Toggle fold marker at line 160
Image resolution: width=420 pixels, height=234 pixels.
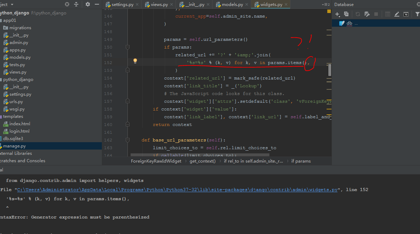pyautogui.click(x=128, y=124)
